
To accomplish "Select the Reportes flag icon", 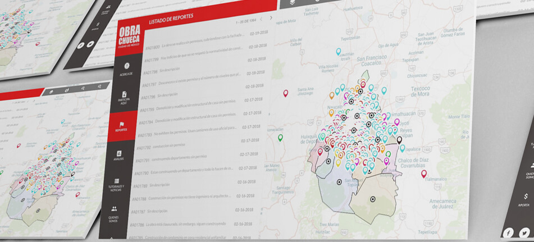I will [121, 124].
